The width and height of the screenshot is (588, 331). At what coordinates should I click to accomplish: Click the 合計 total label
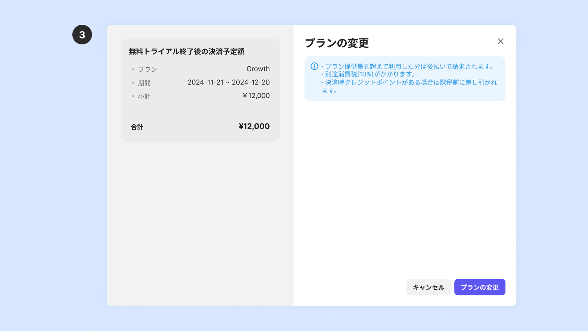pyautogui.click(x=137, y=127)
